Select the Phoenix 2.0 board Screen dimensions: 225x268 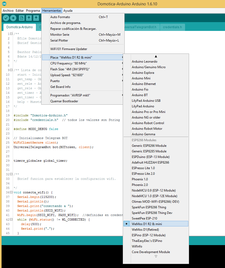click(156, 185)
